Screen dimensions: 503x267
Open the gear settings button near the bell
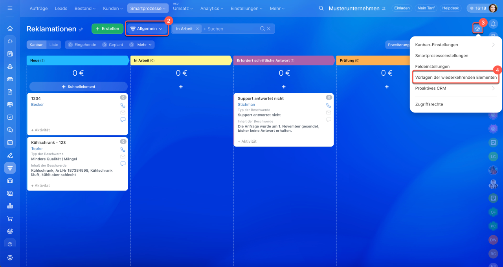[x=477, y=28]
